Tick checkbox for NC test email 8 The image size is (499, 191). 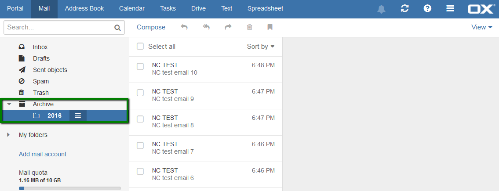click(x=140, y=119)
